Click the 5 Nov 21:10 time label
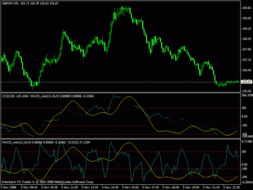This screenshot has height=190, width=253. tap(211, 188)
